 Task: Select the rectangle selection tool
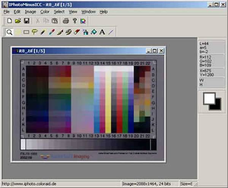click(x=26, y=32)
